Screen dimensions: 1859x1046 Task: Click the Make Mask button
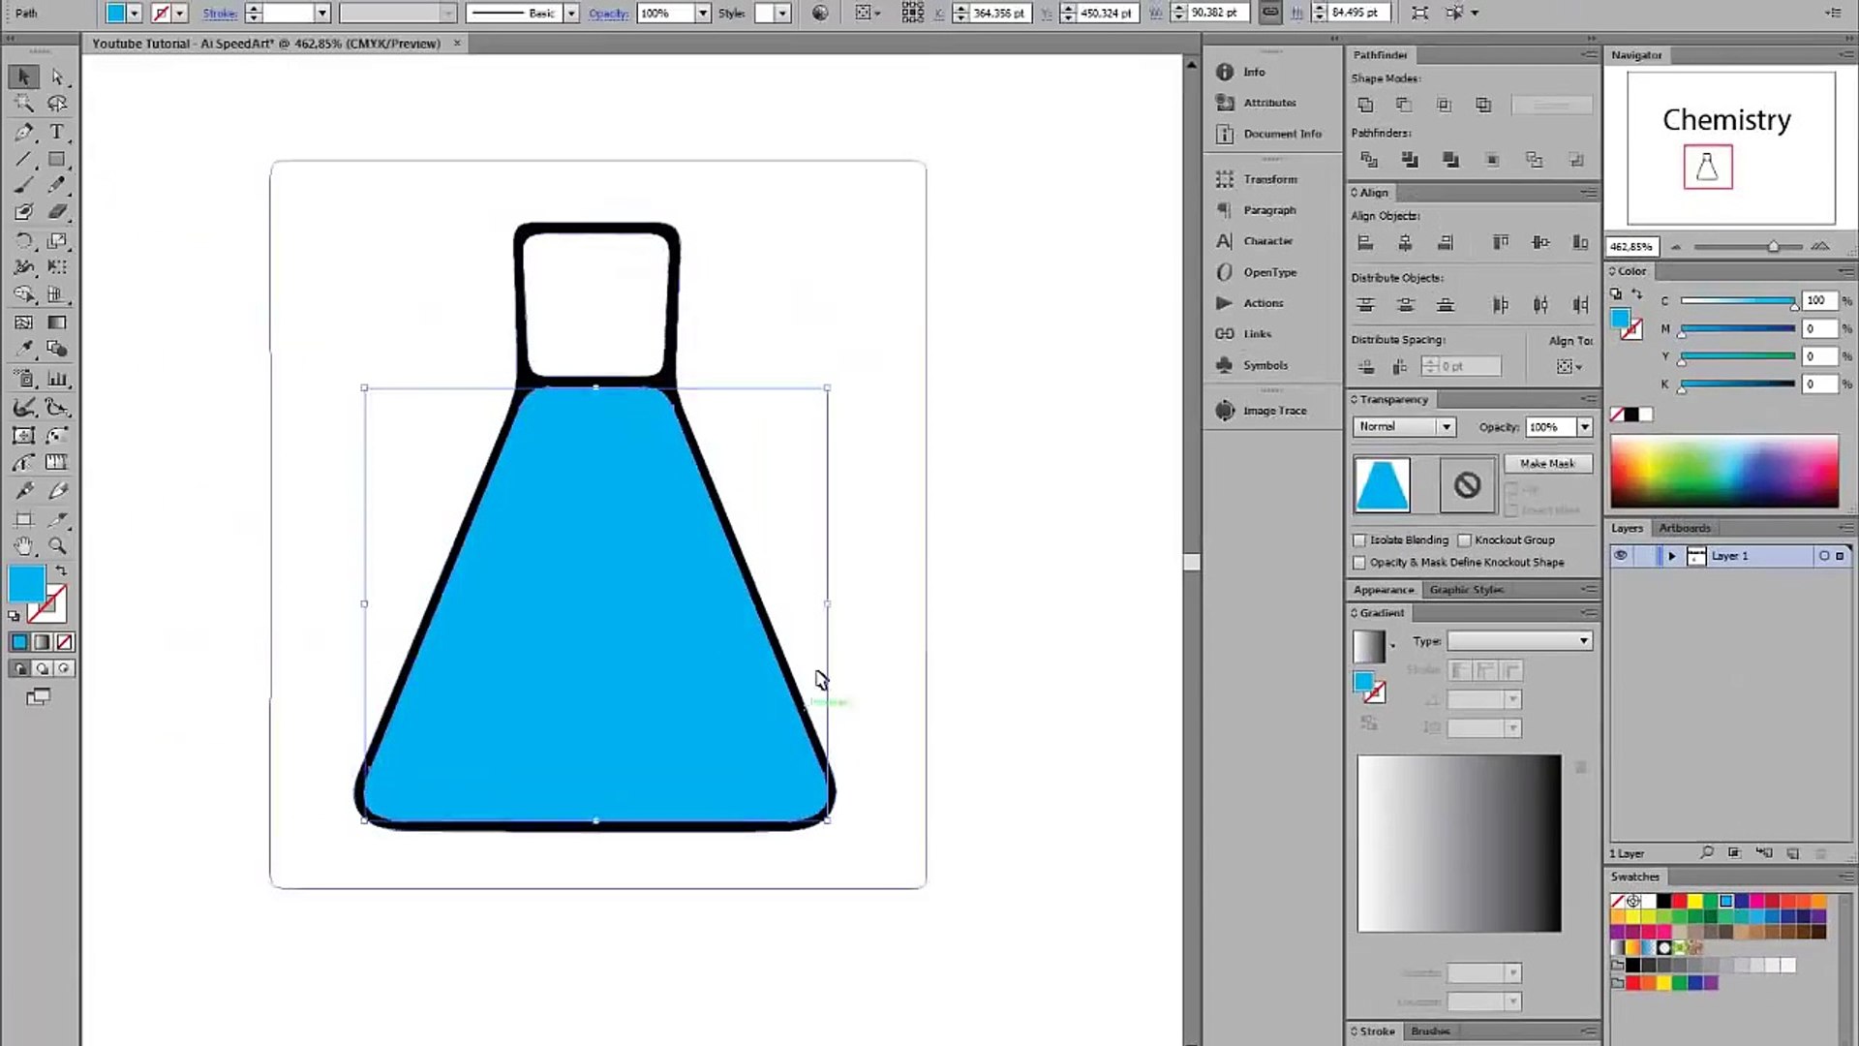coord(1546,464)
